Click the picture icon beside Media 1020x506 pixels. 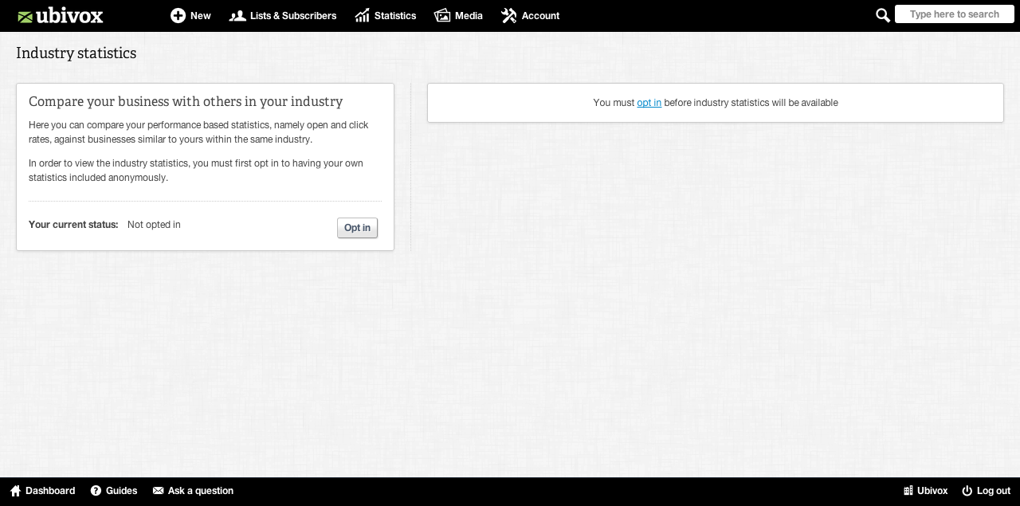pyautogui.click(x=442, y=15)
